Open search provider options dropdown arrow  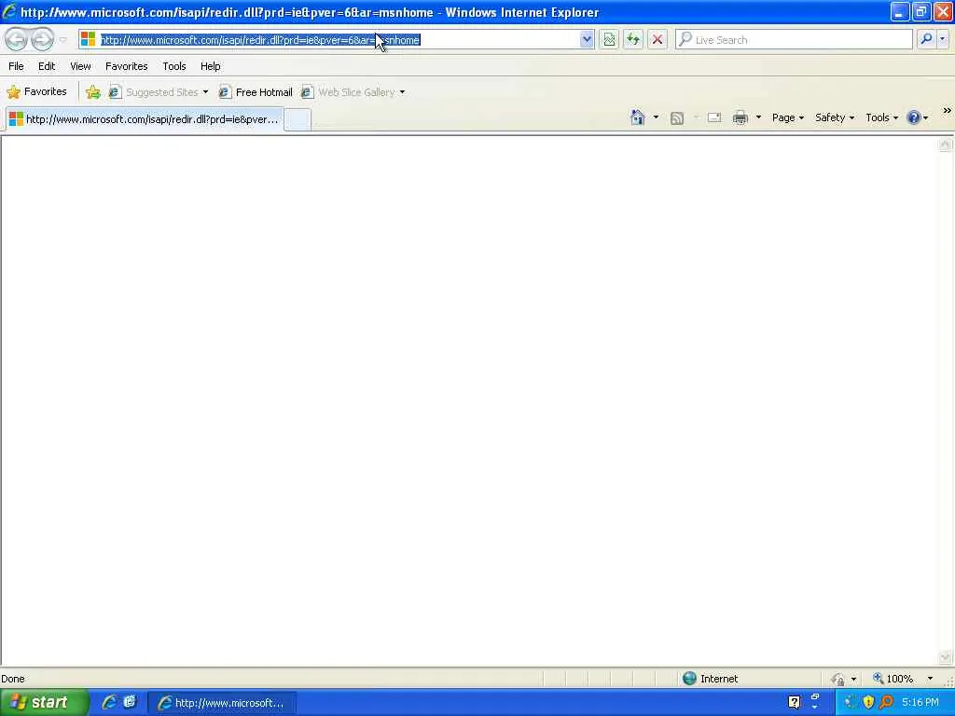942,39
